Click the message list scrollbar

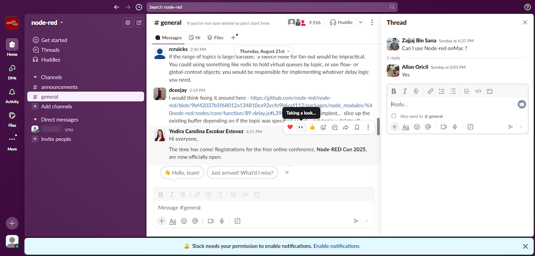pyautogui.click(x=378, y=127)
